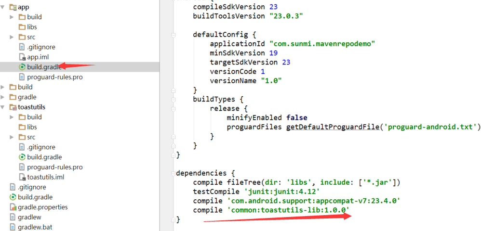Select the build folder label under app
The width and height of the screenshot is (481, 231).
click(x=34, y=17)
